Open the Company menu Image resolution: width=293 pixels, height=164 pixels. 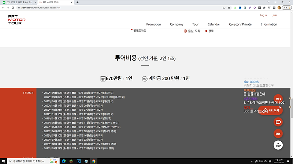click(x=177, y=24)
